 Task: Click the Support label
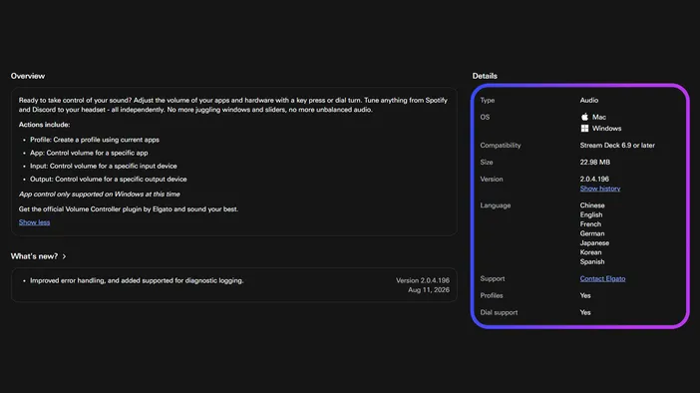493,278
